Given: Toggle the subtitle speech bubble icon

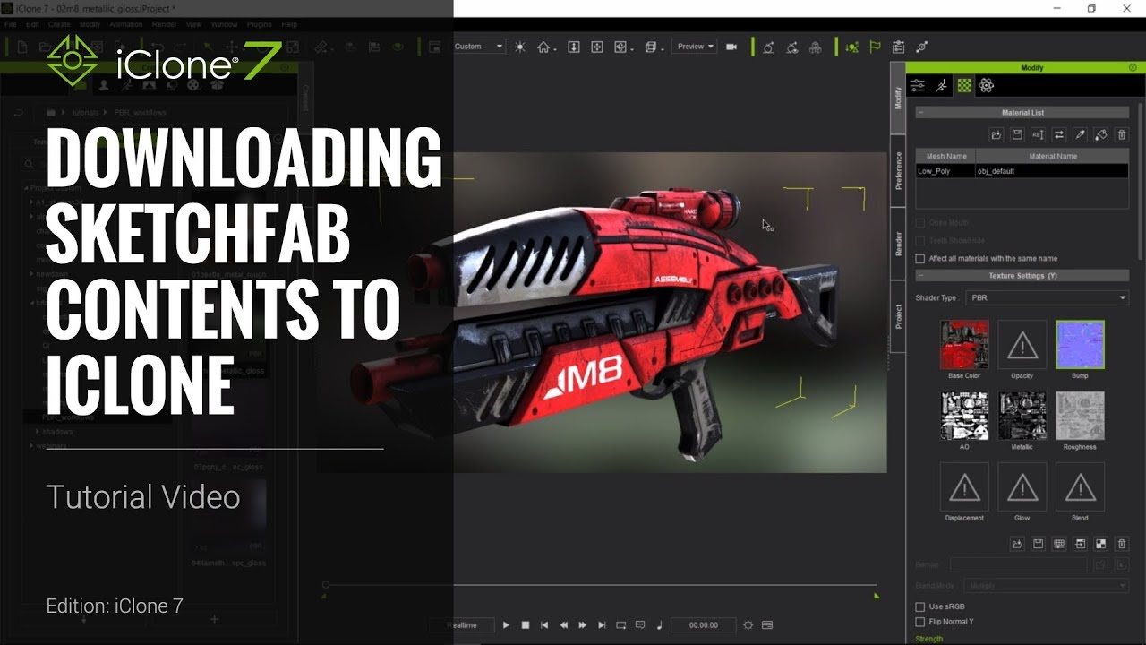Looking at the screenshot, I should point(640,625).
